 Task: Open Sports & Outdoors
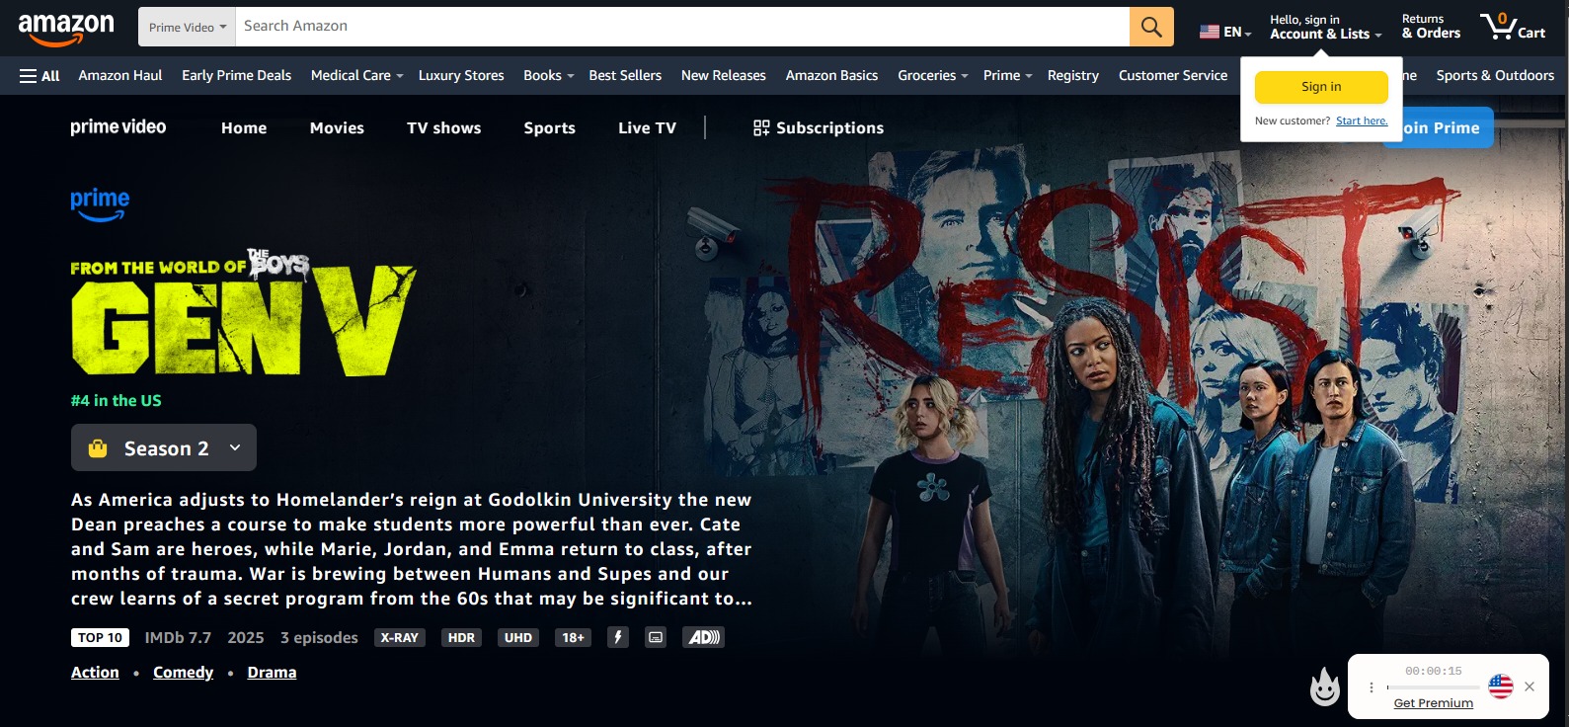coord(1495,75)
